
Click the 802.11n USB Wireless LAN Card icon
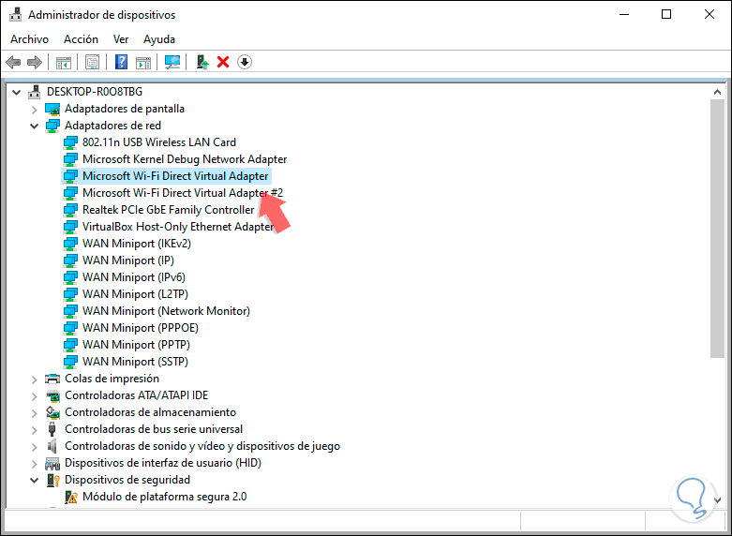point(70,142)
